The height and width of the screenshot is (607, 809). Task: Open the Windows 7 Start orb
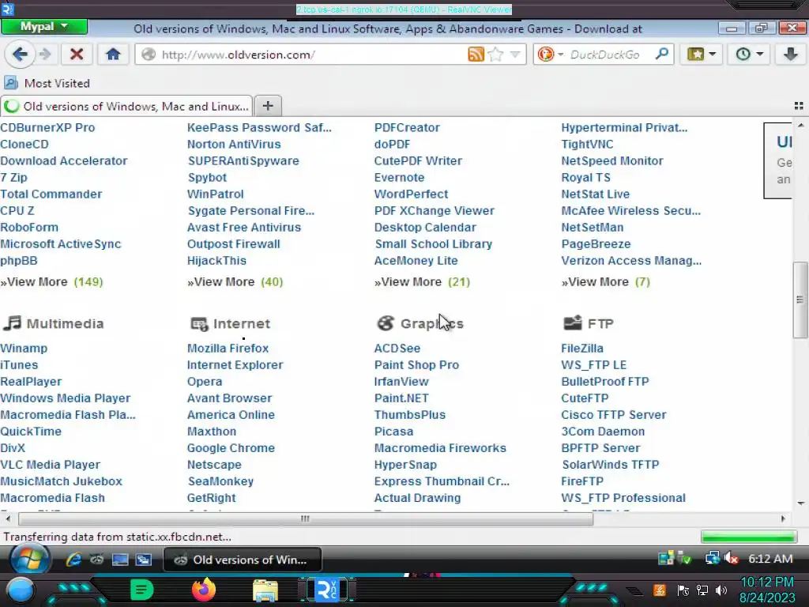29,559
